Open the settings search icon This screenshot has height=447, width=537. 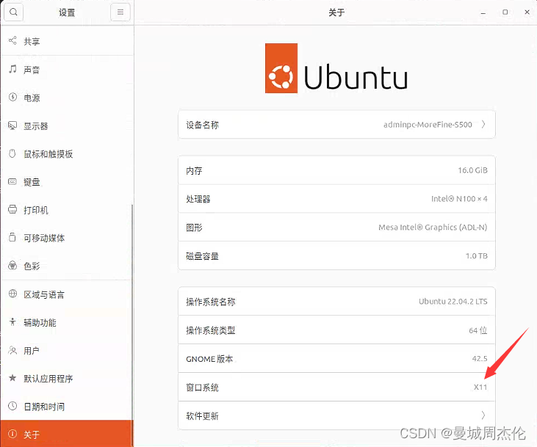click(13, 12)
